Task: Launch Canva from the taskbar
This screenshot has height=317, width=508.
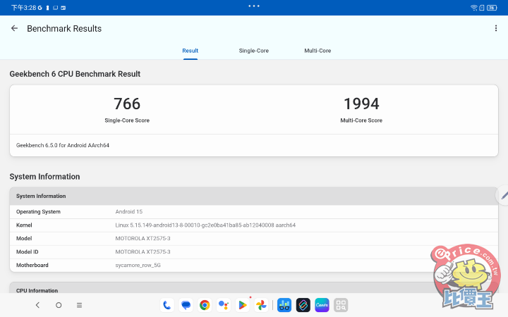Action: (x=322, y=305)
